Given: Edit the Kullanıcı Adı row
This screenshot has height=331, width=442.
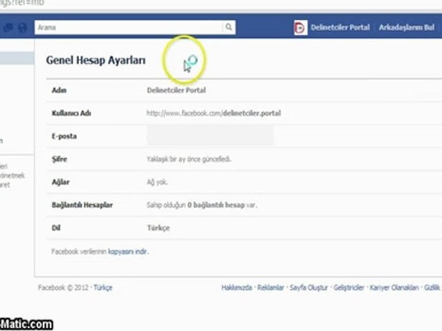Looking at the screenshot, I should (x=244, y=113).
